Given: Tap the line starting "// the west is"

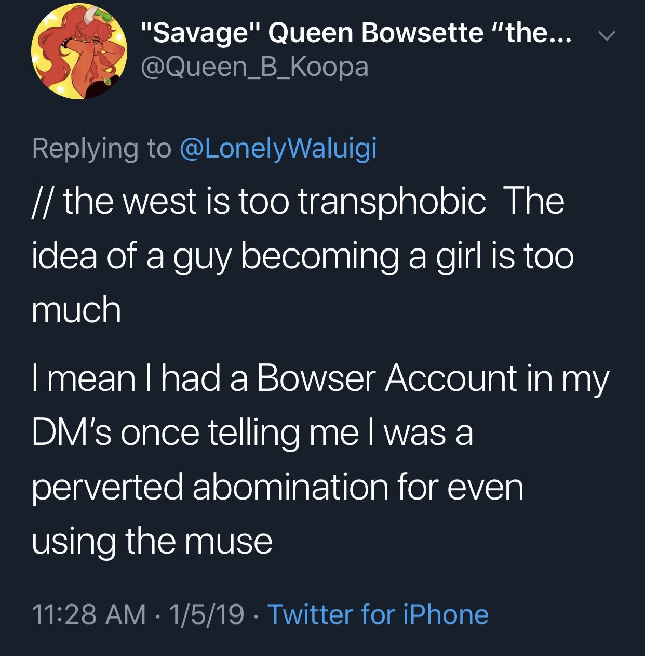Looking at the screenshot, I should [x=298, y=202].
